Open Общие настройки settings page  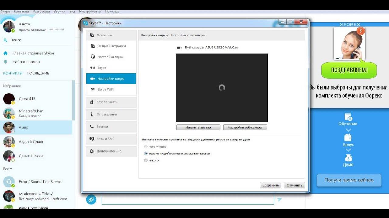[111, 46]
